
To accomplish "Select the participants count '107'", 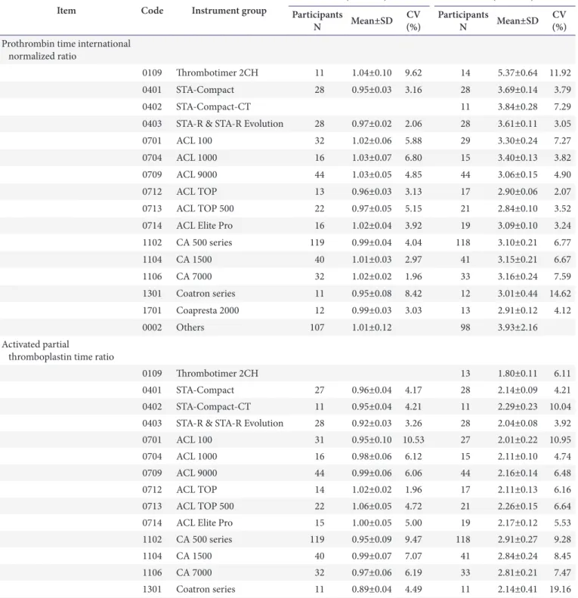I will click(317, 327).
